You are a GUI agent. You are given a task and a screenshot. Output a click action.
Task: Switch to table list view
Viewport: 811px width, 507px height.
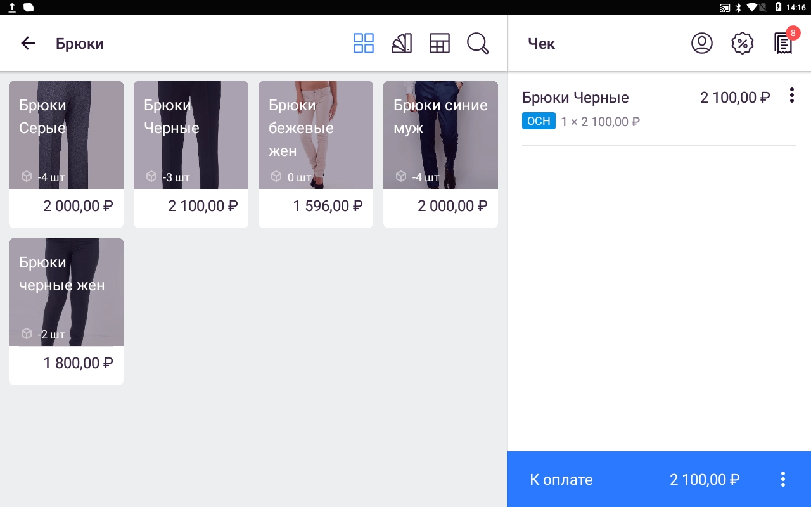tap(440, 43)
